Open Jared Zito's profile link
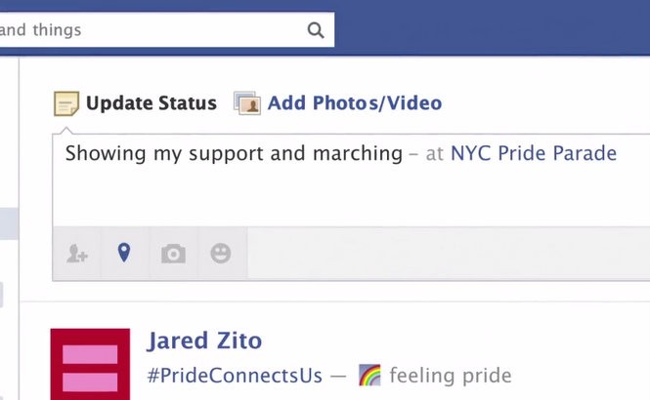Viewport: 650px width, 400px height. tap(204, 340)
